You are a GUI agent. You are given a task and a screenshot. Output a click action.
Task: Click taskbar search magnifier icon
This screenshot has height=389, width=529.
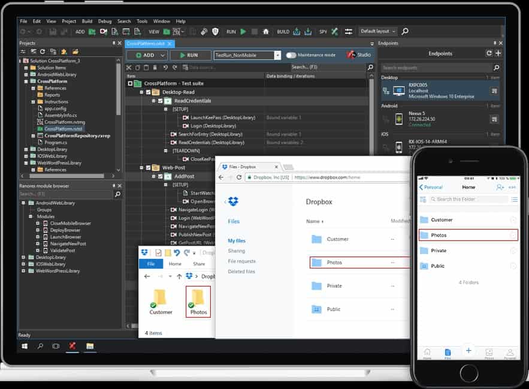[40, 346]
